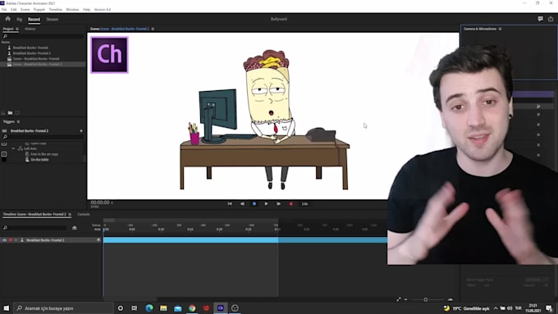Click the Project panel search field

(43, 36)
